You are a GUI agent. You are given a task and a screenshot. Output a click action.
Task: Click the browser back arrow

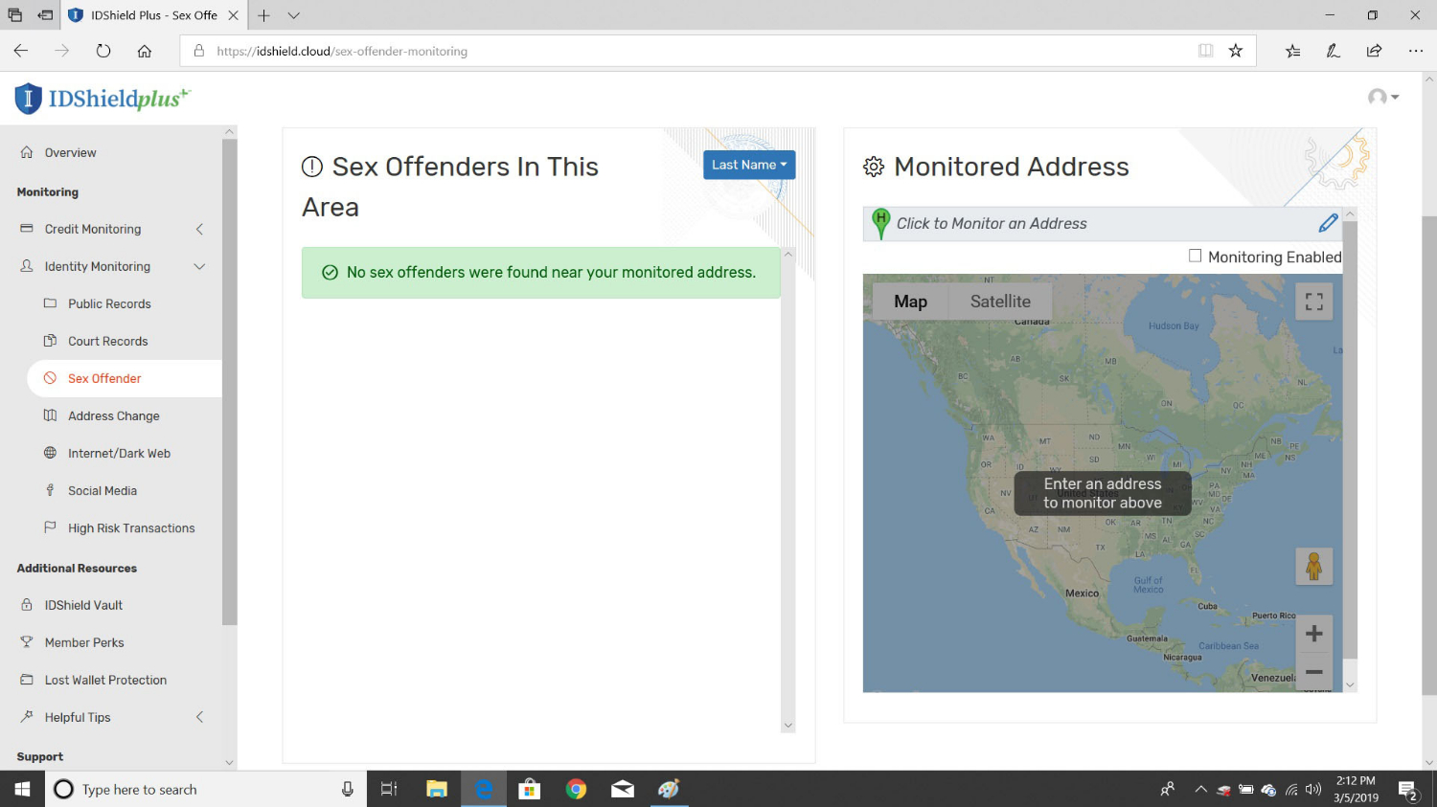21,51
